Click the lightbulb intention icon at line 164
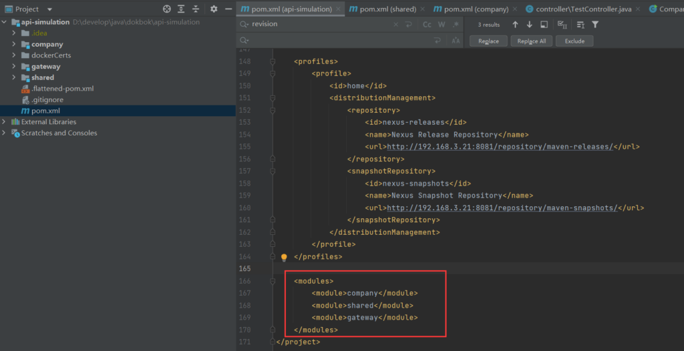The width and height of the screenshot is (684, 351). point(284,258)
